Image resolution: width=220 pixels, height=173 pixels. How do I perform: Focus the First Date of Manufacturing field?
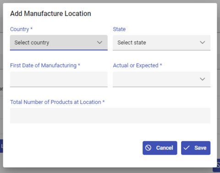point(59,79)
